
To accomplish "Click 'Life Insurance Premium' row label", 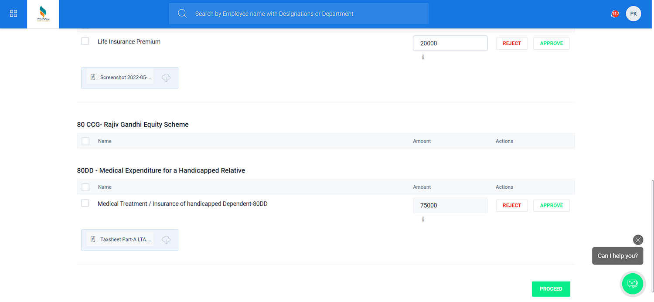I will click(x=129, y=41).
